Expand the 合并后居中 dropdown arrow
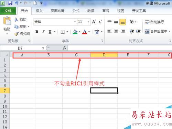172x129 pixels. point(170,31)
